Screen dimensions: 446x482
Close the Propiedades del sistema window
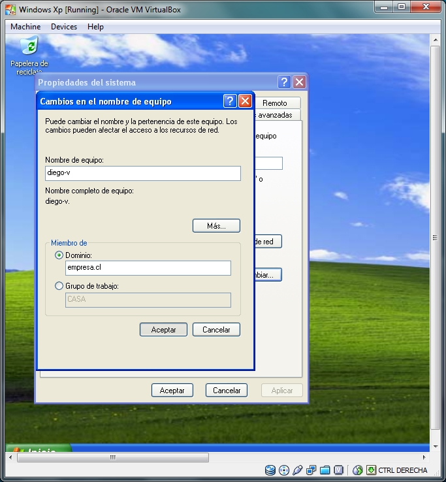(299, 82)
